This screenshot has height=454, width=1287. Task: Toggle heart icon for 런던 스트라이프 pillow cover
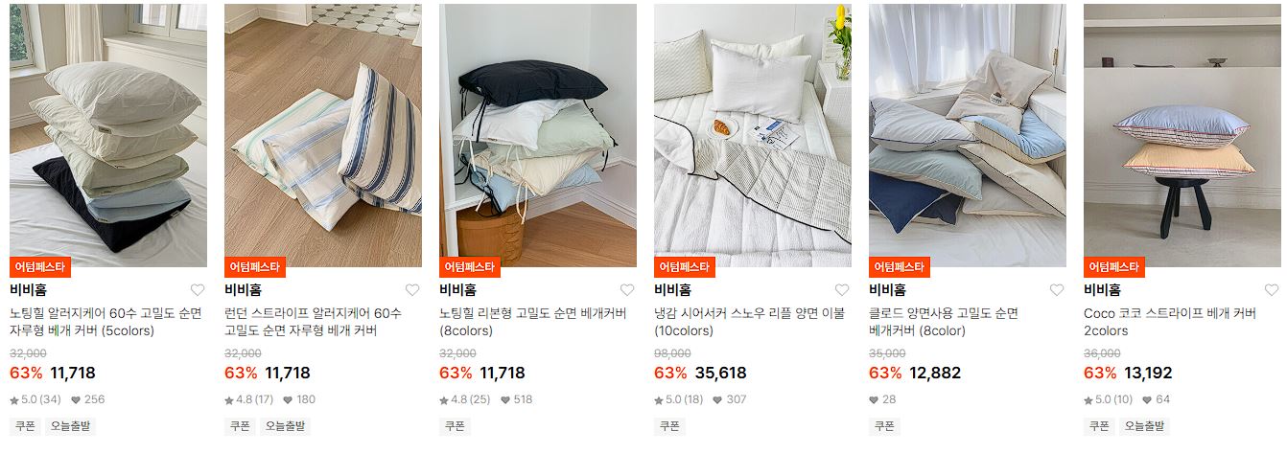click(412, 290)
